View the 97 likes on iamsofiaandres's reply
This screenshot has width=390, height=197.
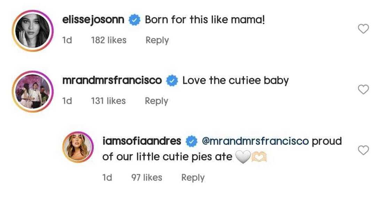[x=147, y=177]
